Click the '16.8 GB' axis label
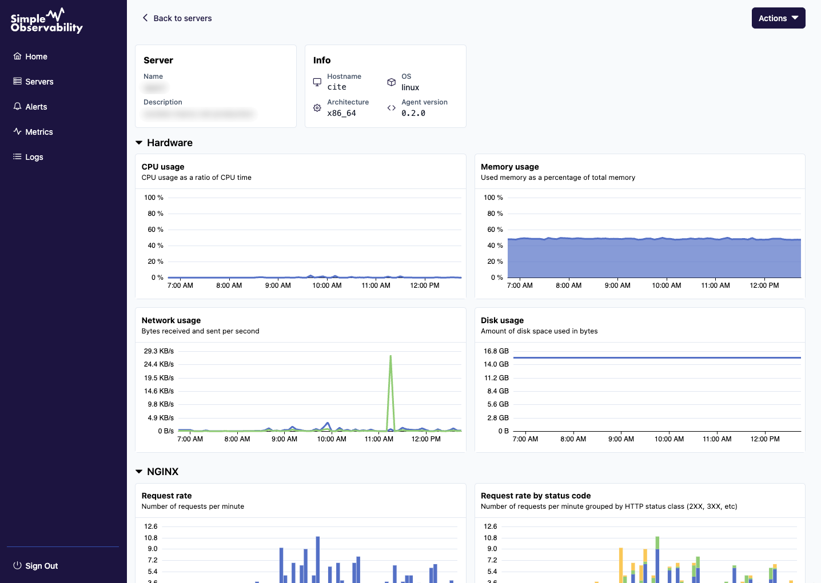The height and width of the screenshot is (583, 821). [496, 351]
